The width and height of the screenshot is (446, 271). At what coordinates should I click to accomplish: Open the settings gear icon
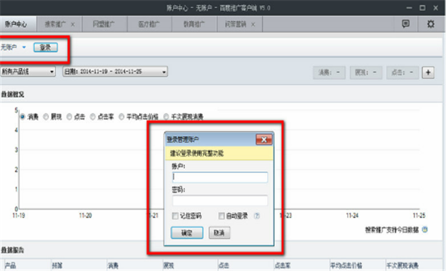coord(430,24)
